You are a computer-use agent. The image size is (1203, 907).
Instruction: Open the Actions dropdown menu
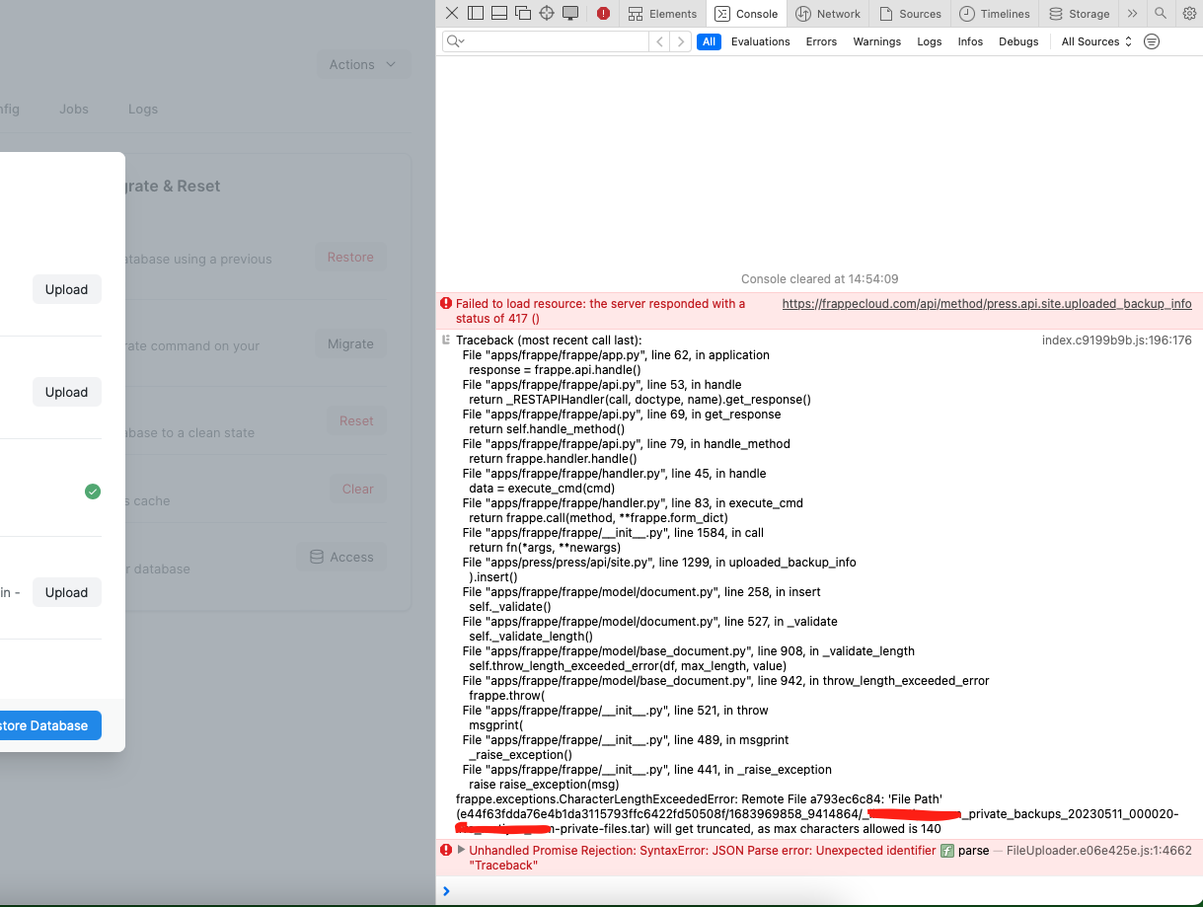(363, 63)
